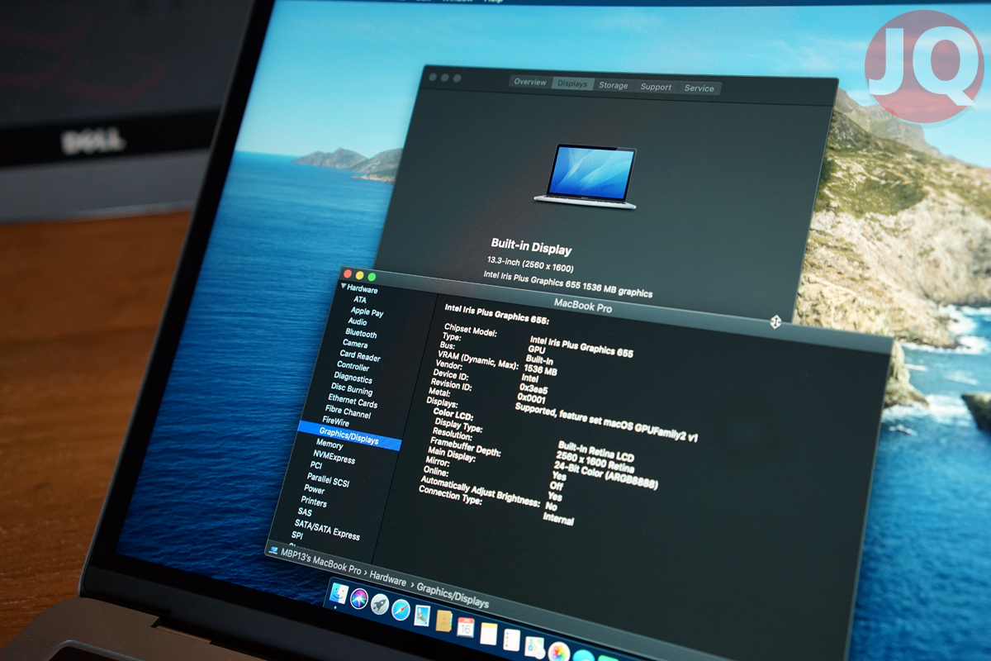Open Safari compass icon in Dock
Image resolution: width=991 pixels, height=661 pixels.
tap(401, 610)
